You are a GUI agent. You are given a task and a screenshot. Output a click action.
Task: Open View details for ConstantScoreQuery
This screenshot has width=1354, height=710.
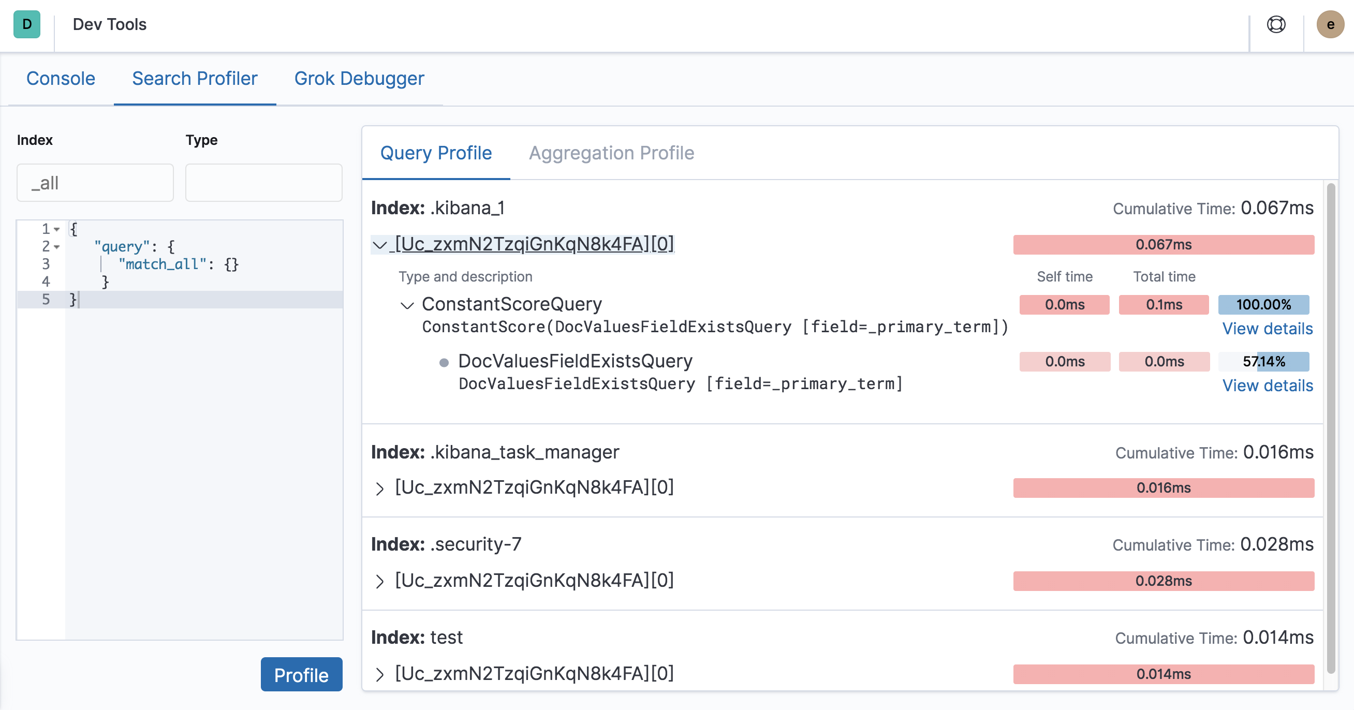pos(1267,329)
